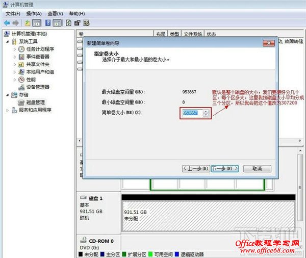Viewport: 306px width, 258px height.
Task: Expand the 本地用户和组 node
Action: (x=15, y=72)
